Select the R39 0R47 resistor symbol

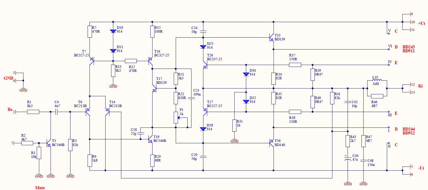pos(313,74)
